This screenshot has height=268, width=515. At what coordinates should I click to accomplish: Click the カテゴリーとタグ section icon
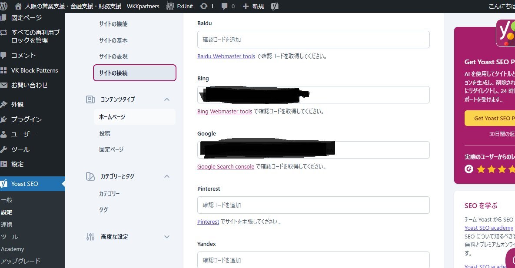90,176
